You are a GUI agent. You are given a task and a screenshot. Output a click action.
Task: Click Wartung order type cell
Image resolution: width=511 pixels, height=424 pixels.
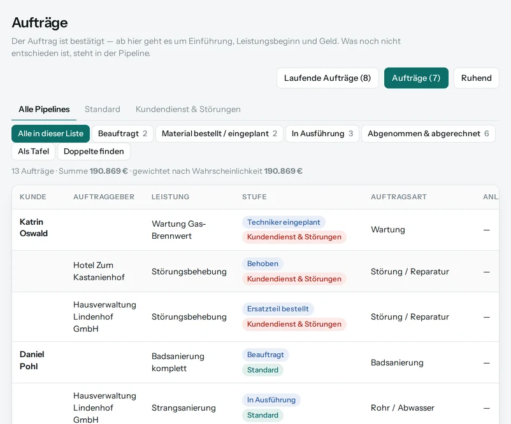click(x=388, y=230)
